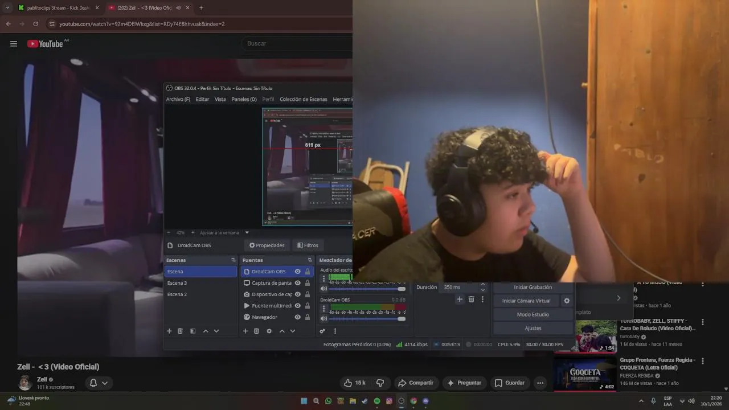This screenshot has width=729, height=410.
Task: Select Escena 3 in the scenes list
Action: pos(200,283)
